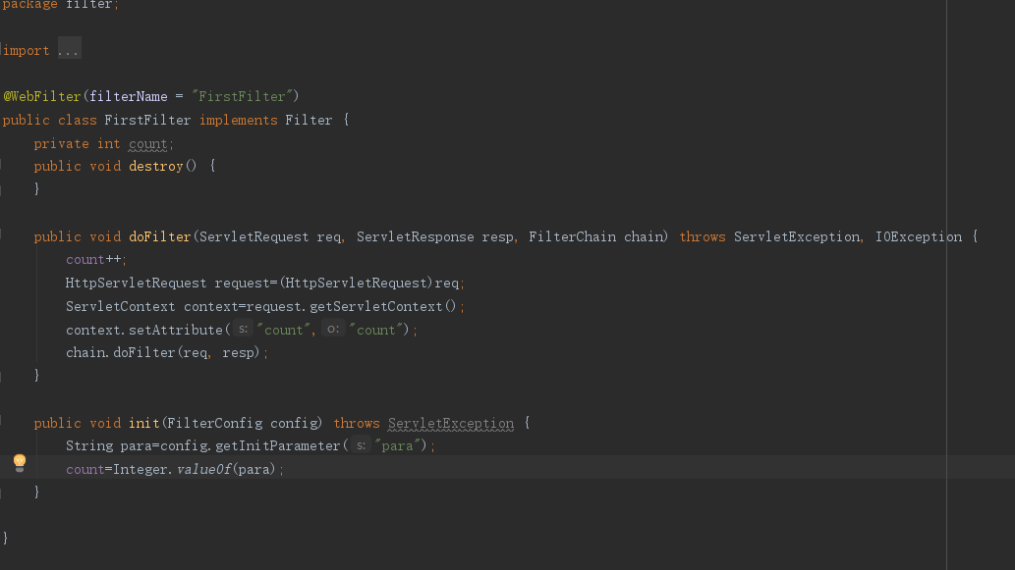Click the @WebFilter annotation
The width and height of the screenshot is (1015, 570).
pos(42,96)
